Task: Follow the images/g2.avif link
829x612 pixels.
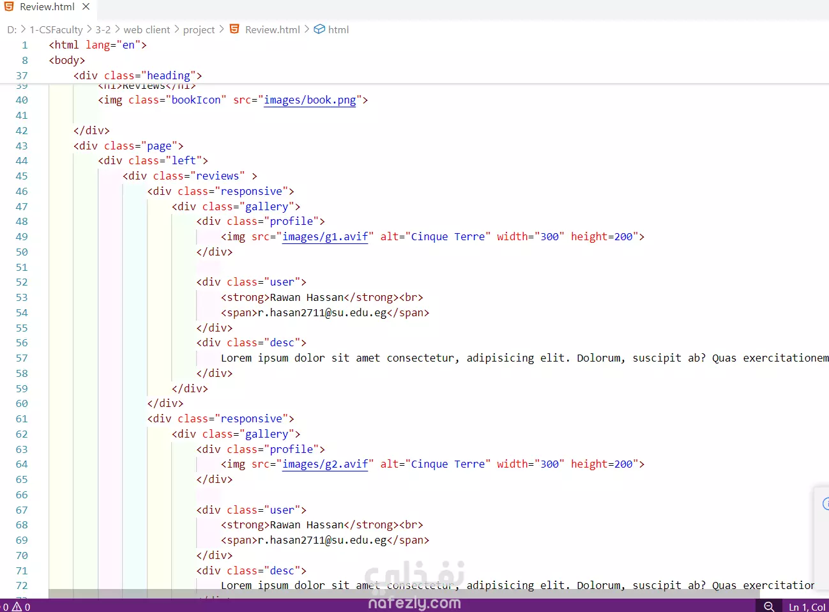Action: tap(325, 464)
